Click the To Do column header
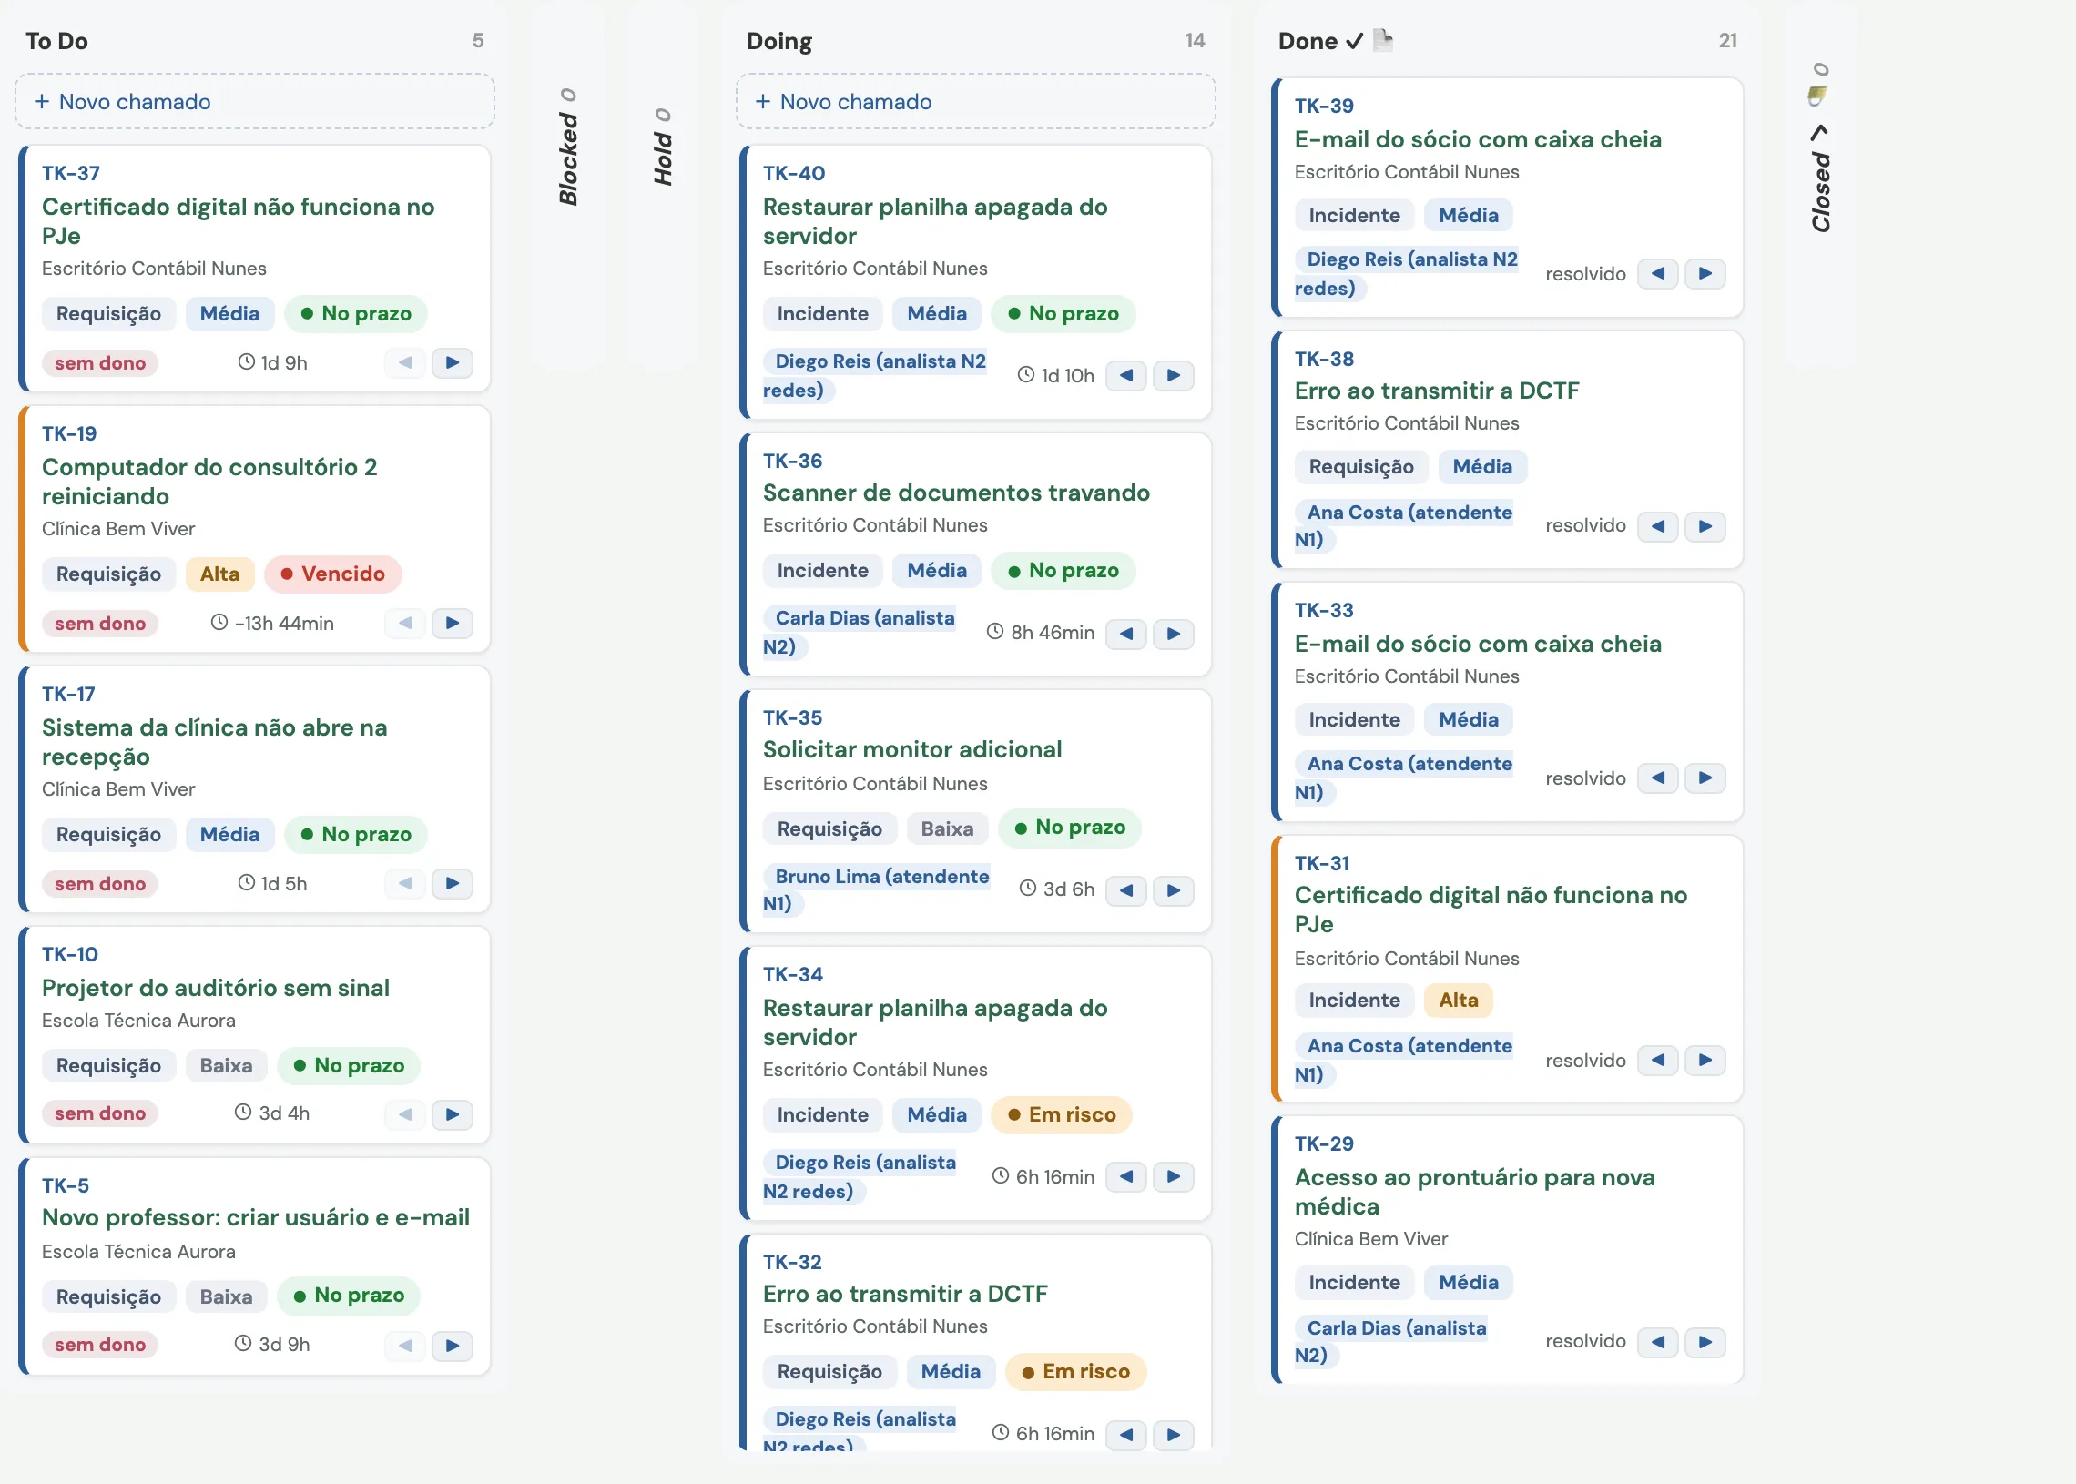The image size is (2076, 1484). 56,41
